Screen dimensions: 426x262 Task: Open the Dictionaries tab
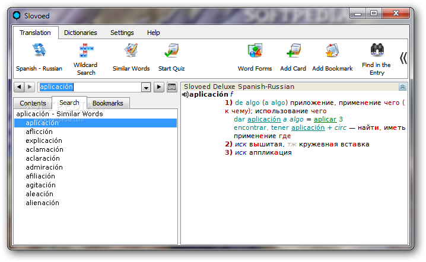81,33
